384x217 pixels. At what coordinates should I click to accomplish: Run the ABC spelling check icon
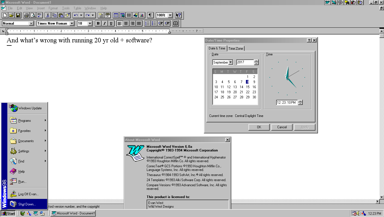40,15
